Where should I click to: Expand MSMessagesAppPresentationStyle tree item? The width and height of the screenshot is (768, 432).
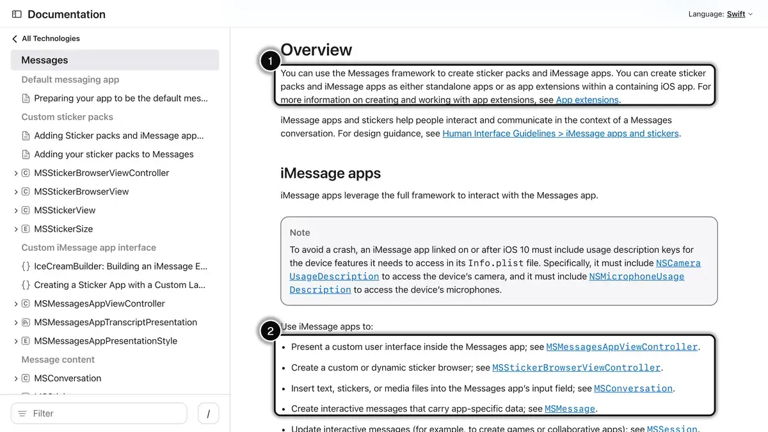(15, 341)
